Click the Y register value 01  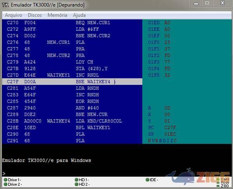point(167,121)
